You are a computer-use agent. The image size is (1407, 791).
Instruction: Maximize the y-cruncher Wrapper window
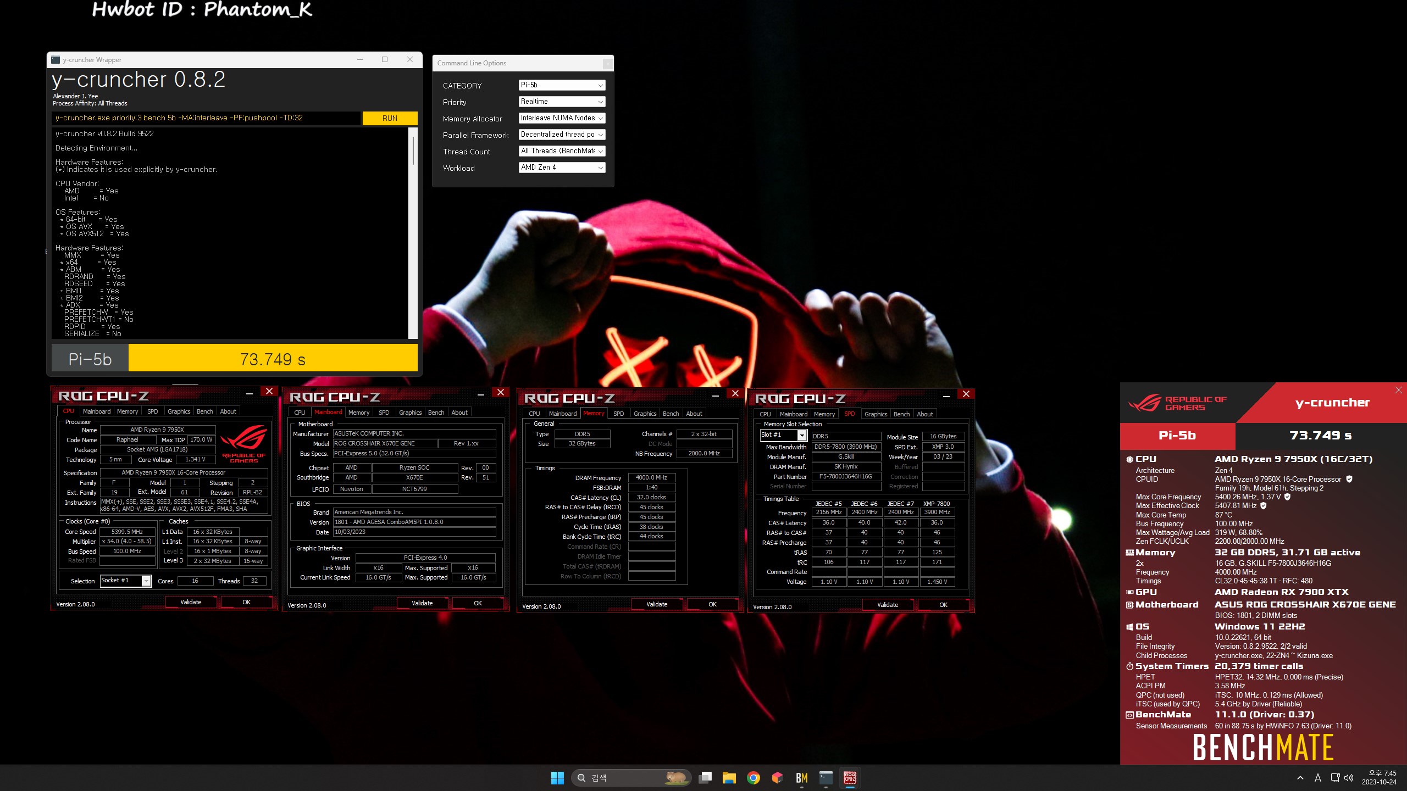pos(385,59)
